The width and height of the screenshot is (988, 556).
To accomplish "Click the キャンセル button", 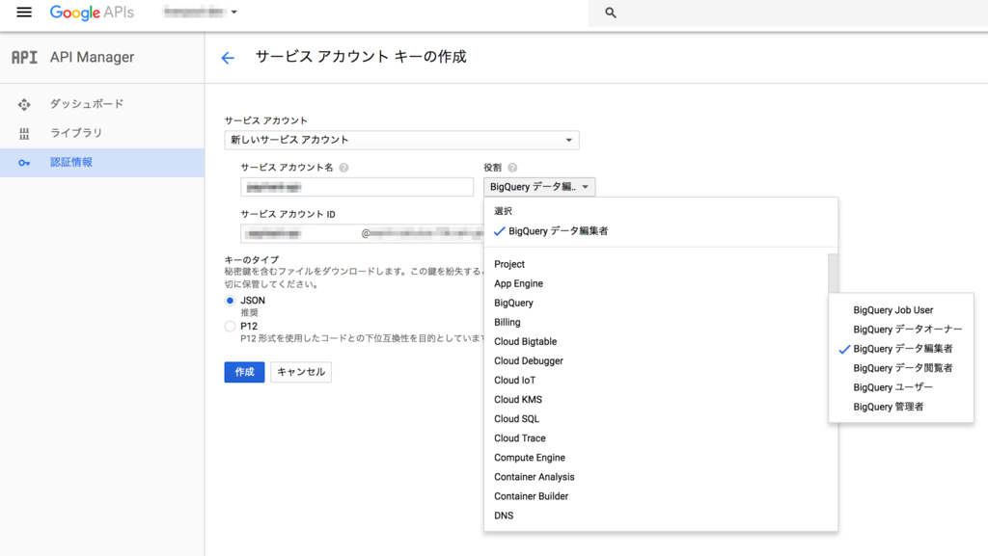I will pos(301,372).
